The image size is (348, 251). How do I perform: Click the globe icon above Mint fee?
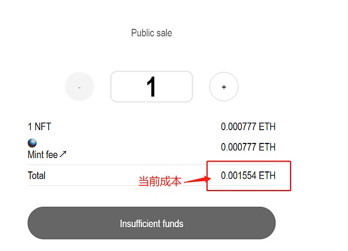(x=32, y=144)
